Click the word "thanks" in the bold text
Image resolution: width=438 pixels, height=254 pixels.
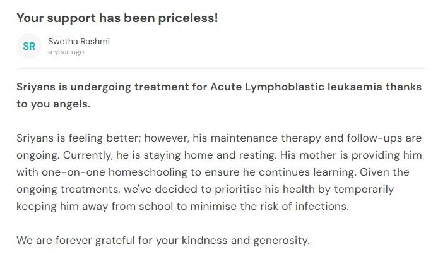click(x=403, y=87)
